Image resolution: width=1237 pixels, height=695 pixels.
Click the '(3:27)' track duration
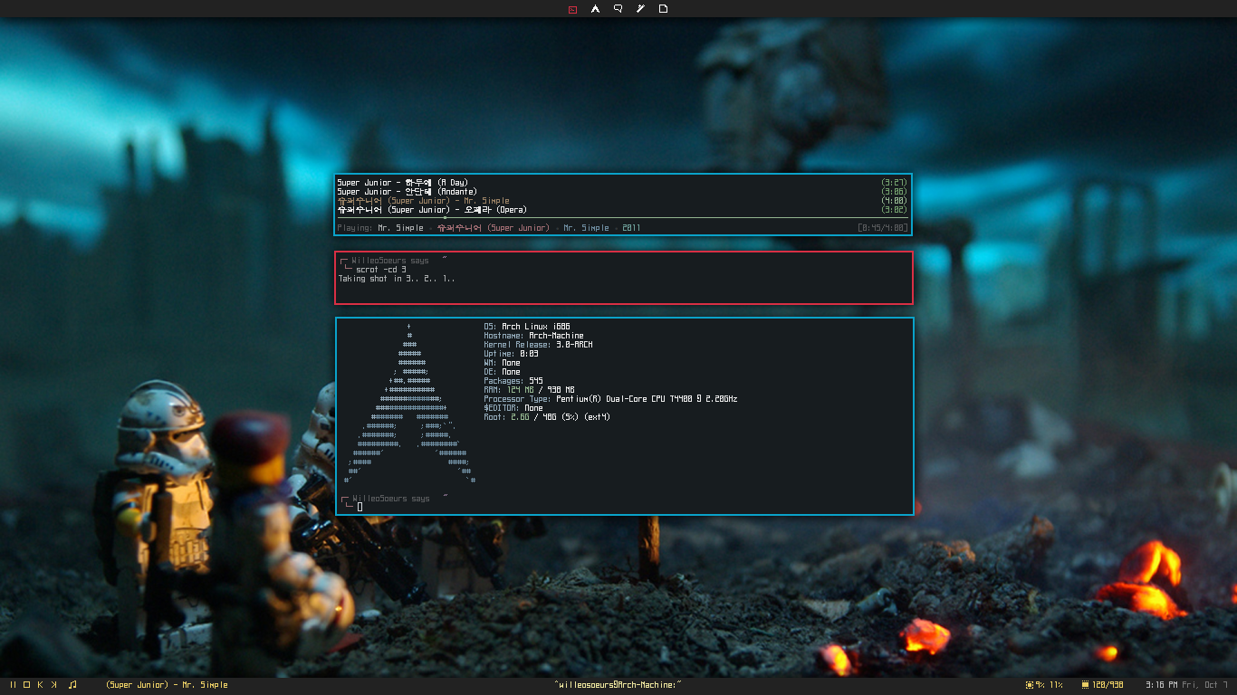coord(895,183)
